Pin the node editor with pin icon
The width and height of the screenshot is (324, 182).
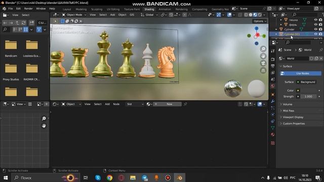tap(185, 104)
